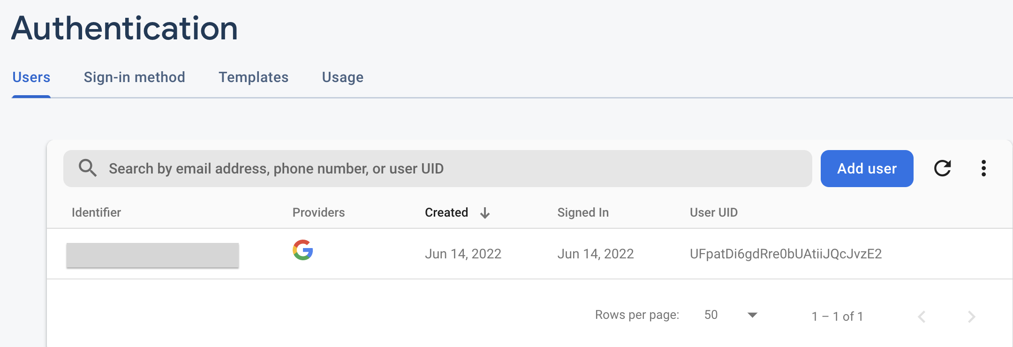Click the refresh users icon
Viewport: 1013px width, 347px height.
942,168
